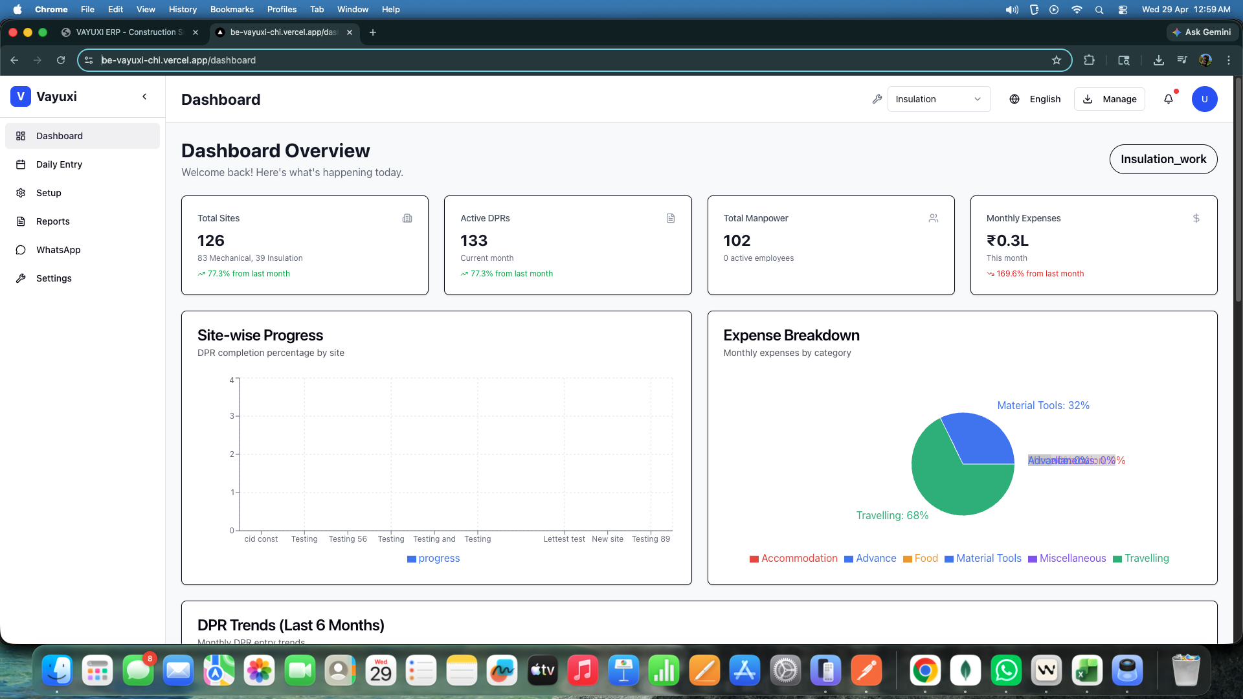Viewport: 1243px width, 699px height.
Task: Click the Insulation_work pill button
Action: [1163, 159]
